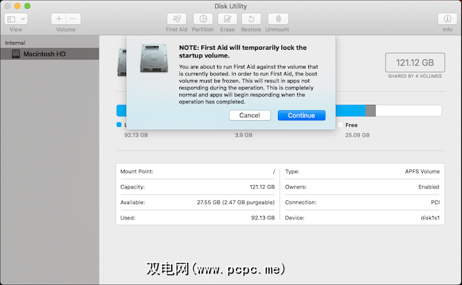This screenshot has height=285, width=462.
Task: Minimize Disk Utility with the yellow button
Action: [17, 6]
